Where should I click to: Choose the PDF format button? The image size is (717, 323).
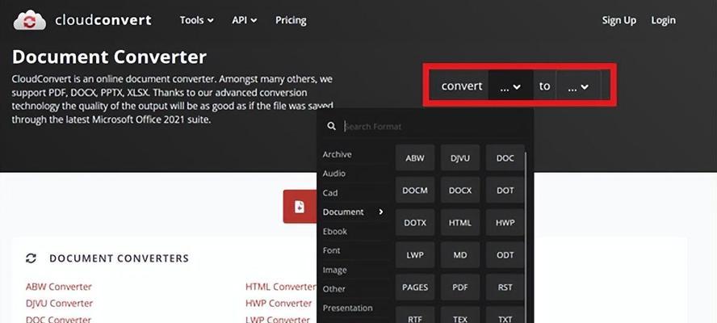tap(460, 287)
